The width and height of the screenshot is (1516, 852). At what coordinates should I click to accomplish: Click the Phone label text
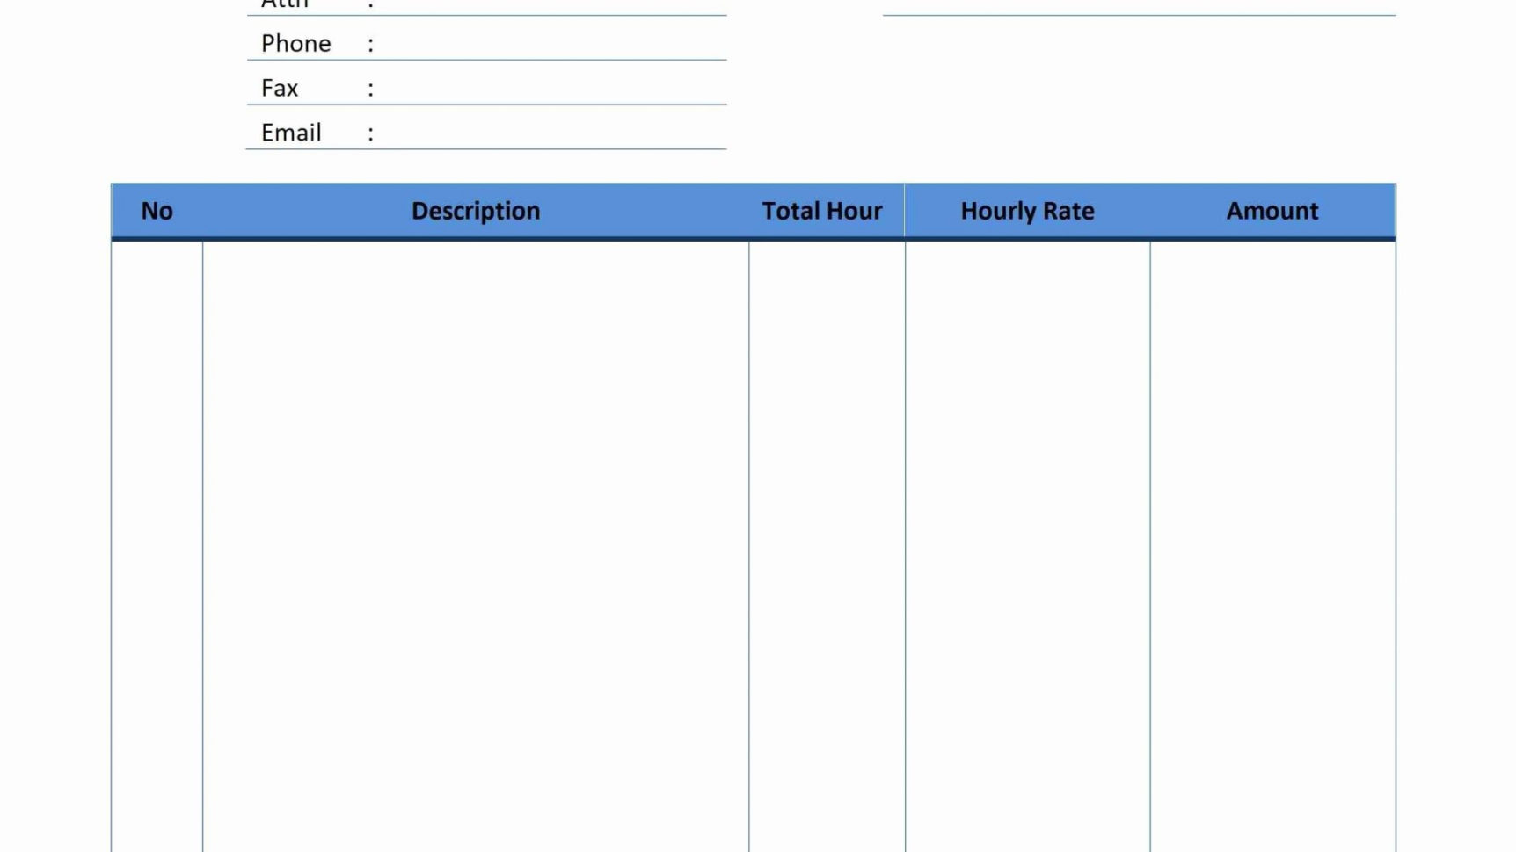pos(295,42)
